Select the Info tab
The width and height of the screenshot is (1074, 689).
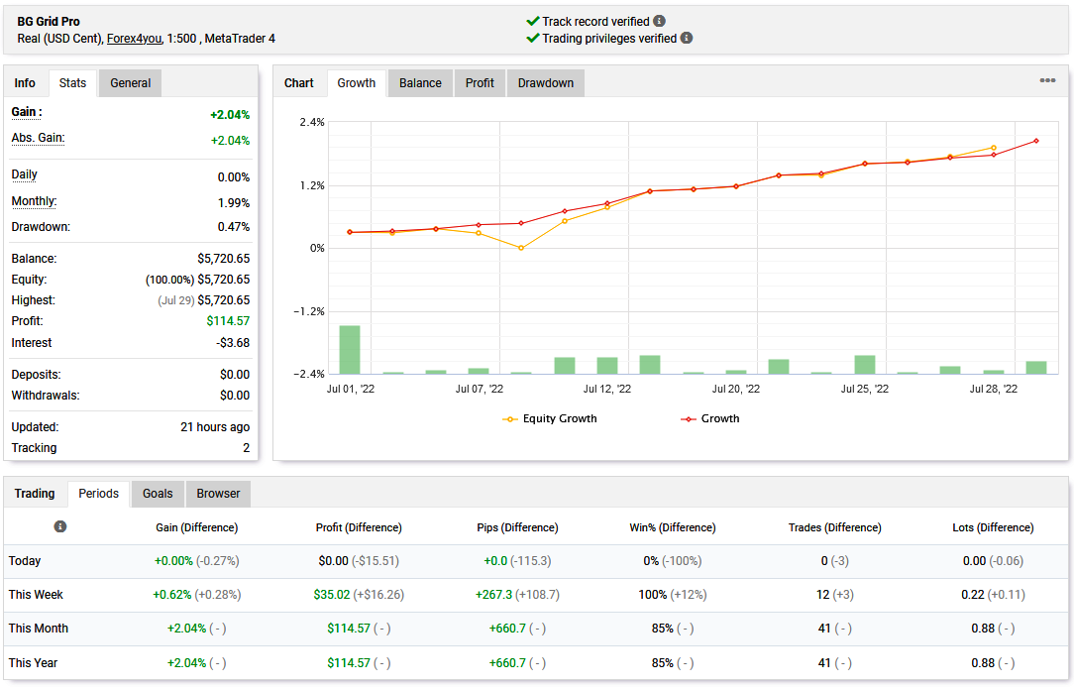pos(25,83)
